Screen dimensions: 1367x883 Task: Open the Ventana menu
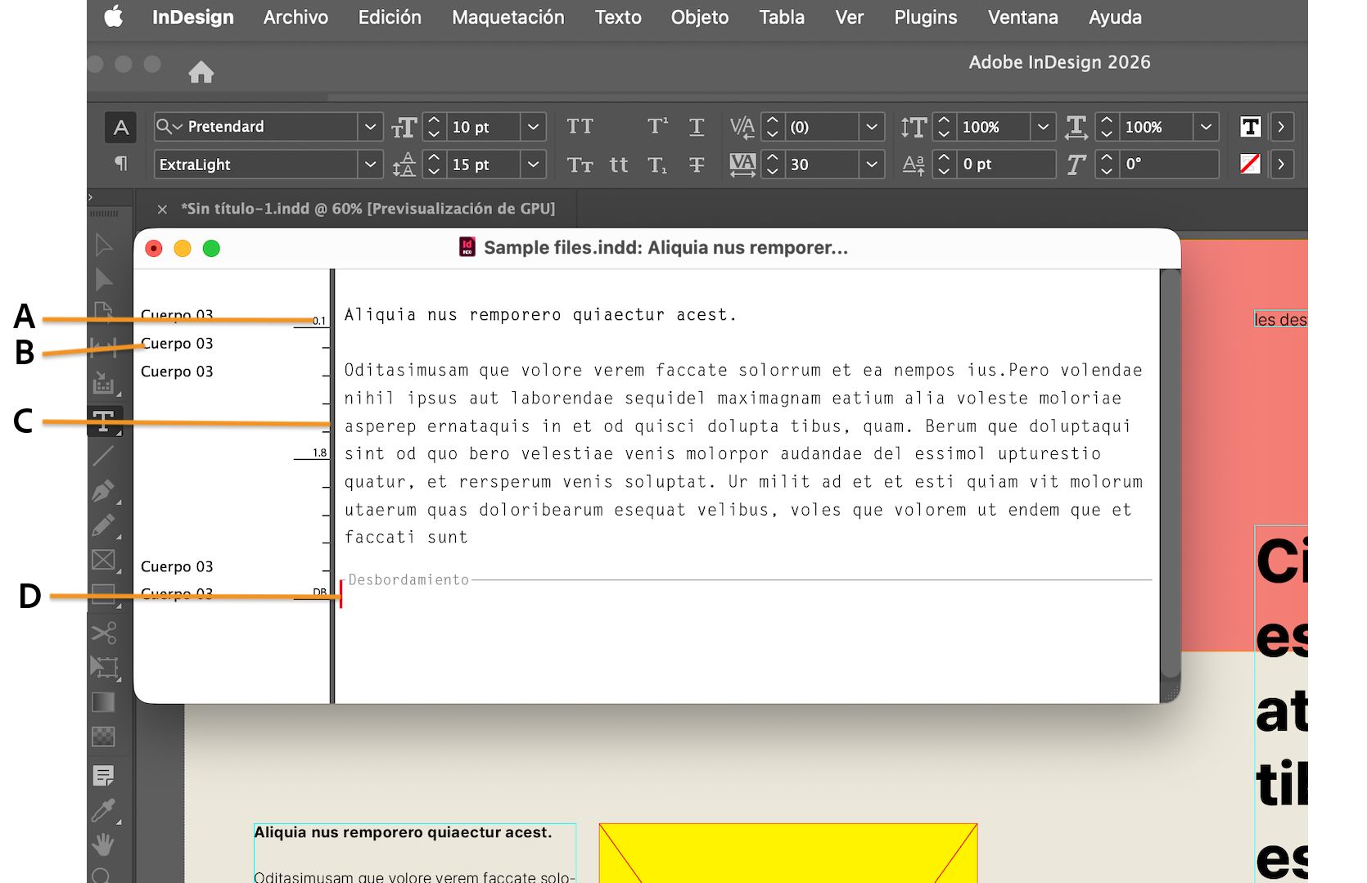click(x=1023, y=17)
